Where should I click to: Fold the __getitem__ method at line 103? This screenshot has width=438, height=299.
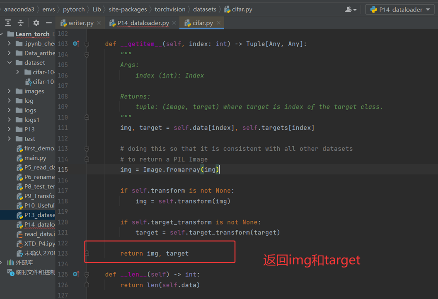(x=87, y=44)
